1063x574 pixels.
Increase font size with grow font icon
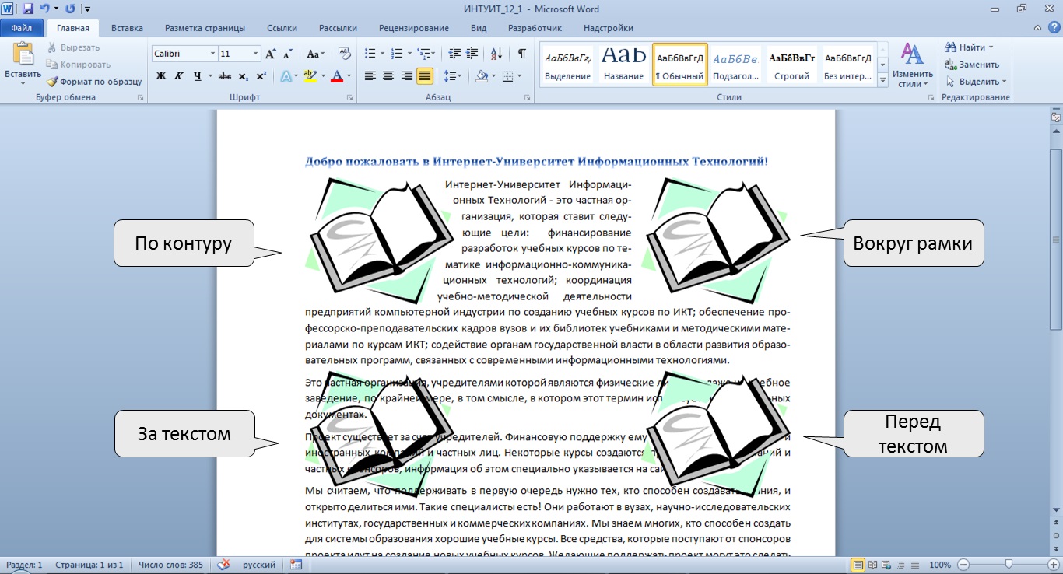(x=270, y=54)
